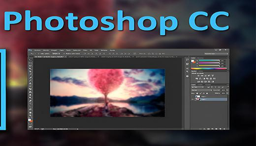
Task: Toggle the auto-select checkbox in the options bar
Action: (39, 53)
